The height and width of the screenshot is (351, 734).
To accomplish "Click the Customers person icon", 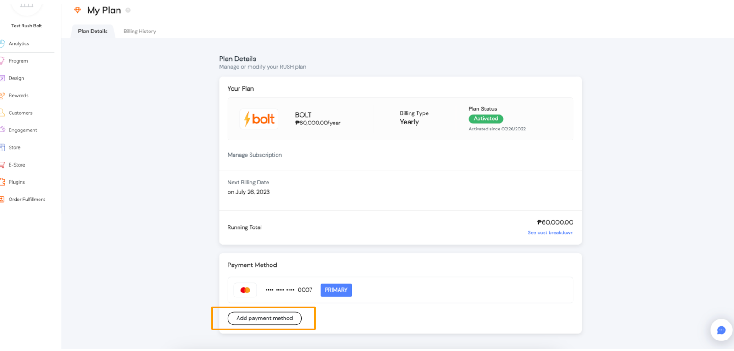I will tap(2, 113).
